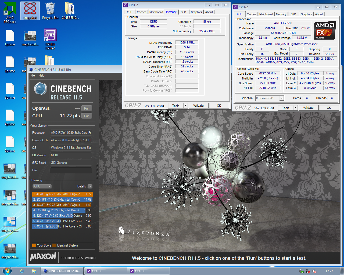Open the 2prime file icon
The height and width of the screenshot is (275, 344).
click(x=10, y=64)
